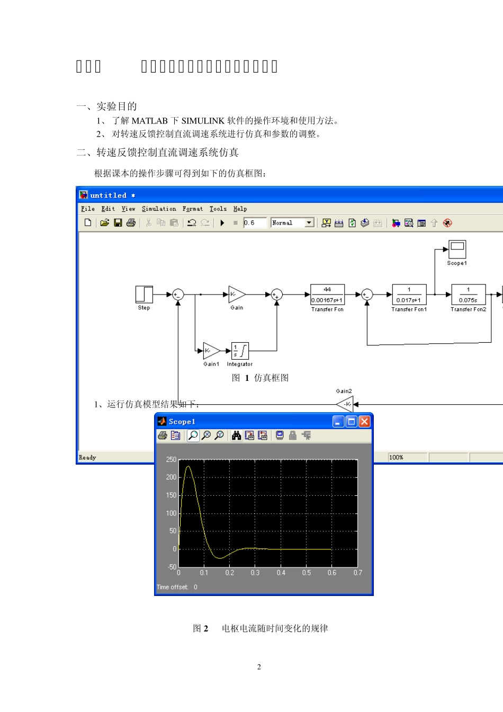Open Scope1 parameters icon
The width and height of the screenshot is (503, 712).
click(x=175, y=435)
